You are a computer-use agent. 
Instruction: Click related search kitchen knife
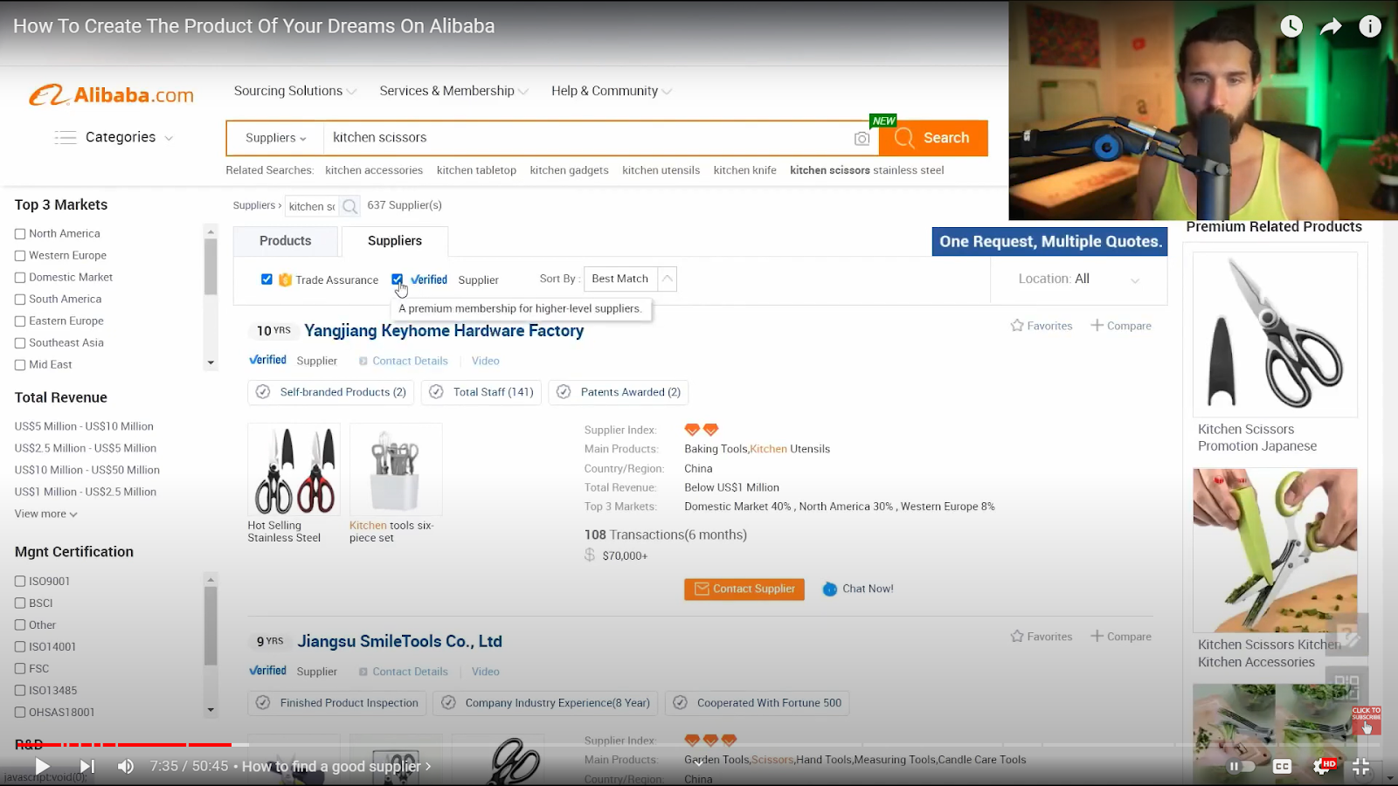(x=744, y=170)
